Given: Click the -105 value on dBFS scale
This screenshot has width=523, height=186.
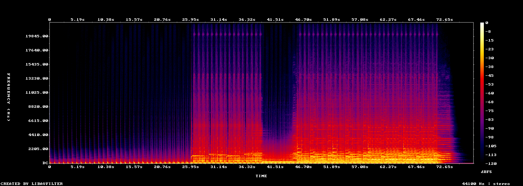Looking at the screenshot, I should coord(491,146).
